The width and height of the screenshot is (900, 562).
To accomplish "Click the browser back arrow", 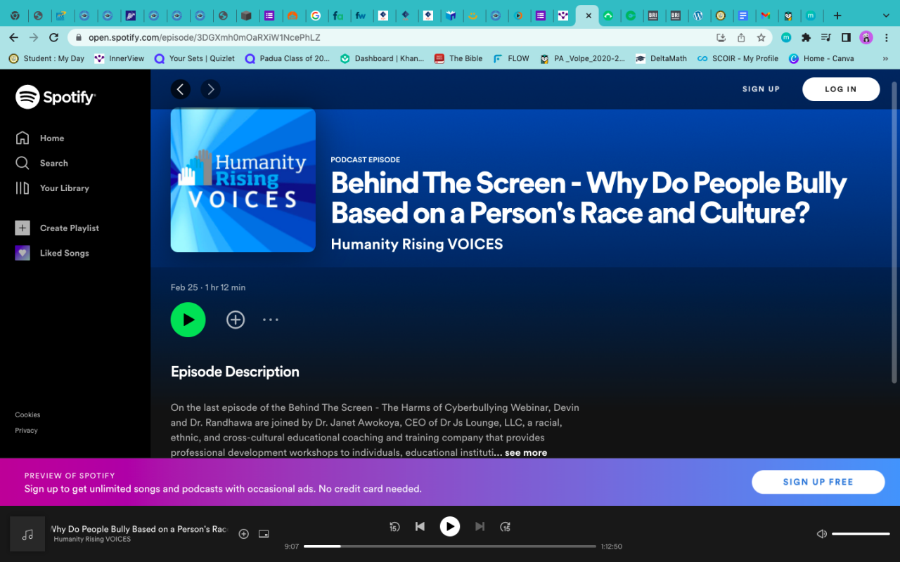I will [x=14, y=37].
